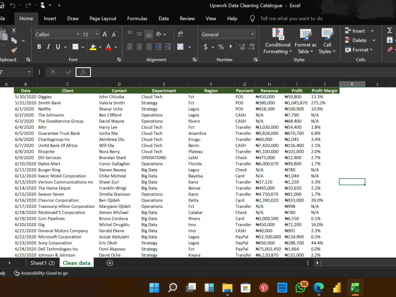Switch to Sheet1 (2) sheet tab

(x=42, y=263)
